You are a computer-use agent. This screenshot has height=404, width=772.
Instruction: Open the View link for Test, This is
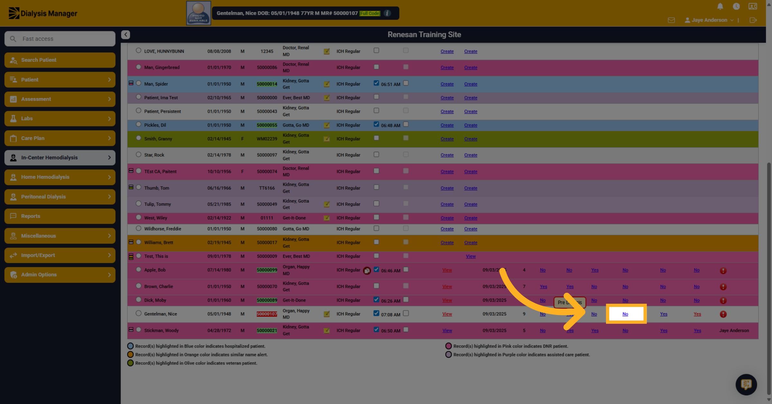[471, 256]
